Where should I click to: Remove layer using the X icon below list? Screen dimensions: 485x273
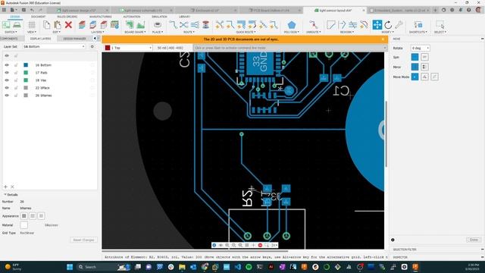pos(12,187)
